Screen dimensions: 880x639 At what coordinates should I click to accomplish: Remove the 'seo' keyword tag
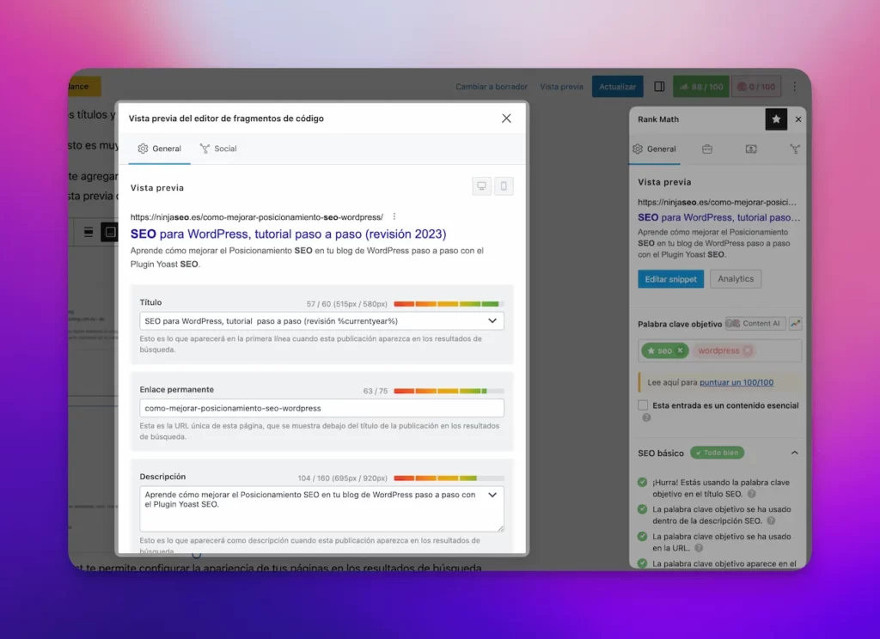[680, 350]
